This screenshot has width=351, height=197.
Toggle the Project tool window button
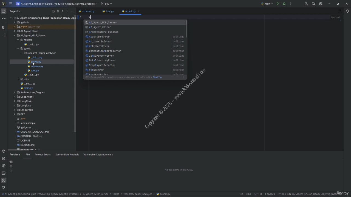click(4, 11)
